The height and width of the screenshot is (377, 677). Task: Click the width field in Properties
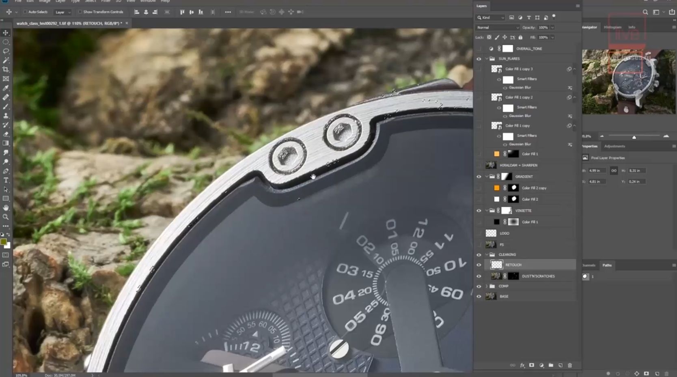coord(597,171)
